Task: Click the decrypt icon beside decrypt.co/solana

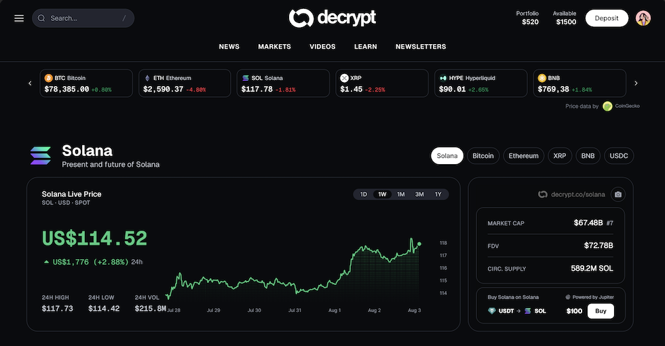Action: coord(543,194)
